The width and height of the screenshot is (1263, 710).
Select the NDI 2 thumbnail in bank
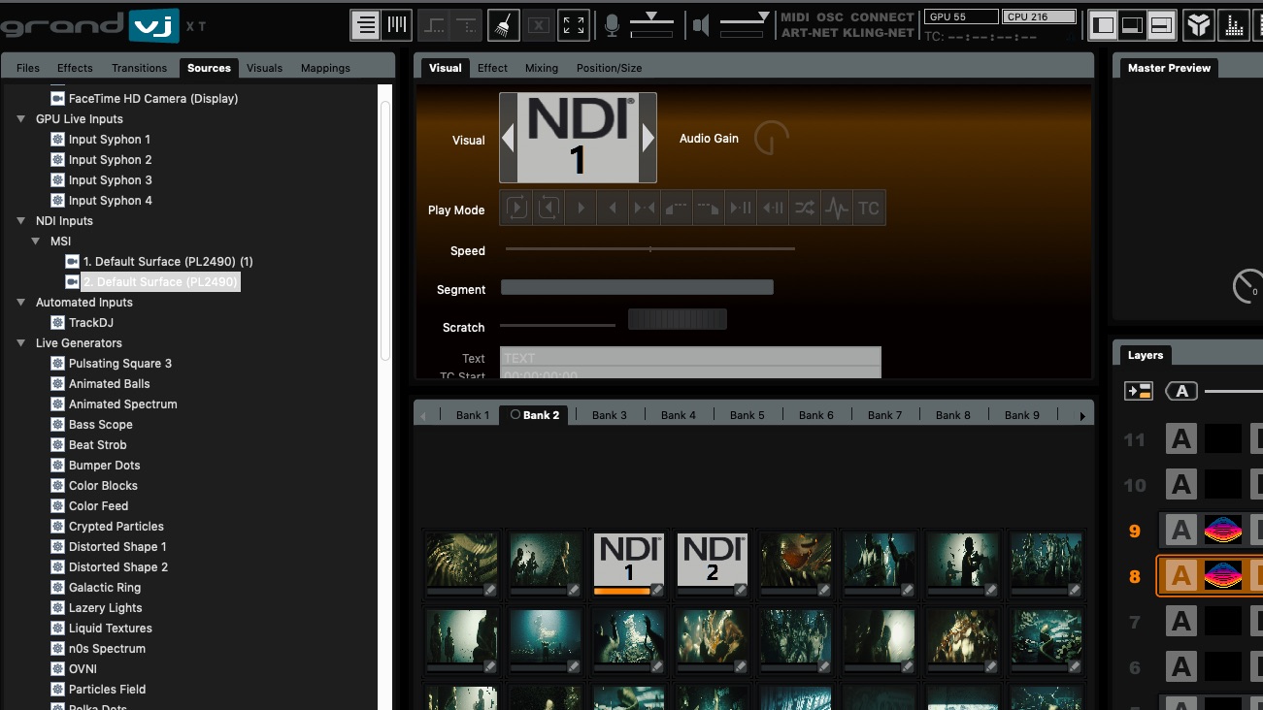tap(713, 562)
